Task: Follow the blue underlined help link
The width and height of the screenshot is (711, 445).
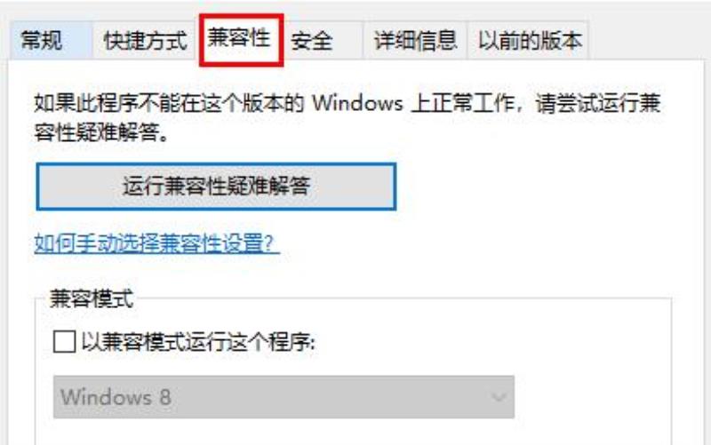Action: 156,243
